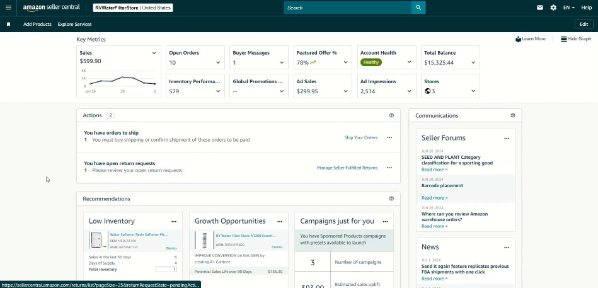Dismiss the Growth Opportunities recommendation
The image size is (598, 288).
point(277,247)
